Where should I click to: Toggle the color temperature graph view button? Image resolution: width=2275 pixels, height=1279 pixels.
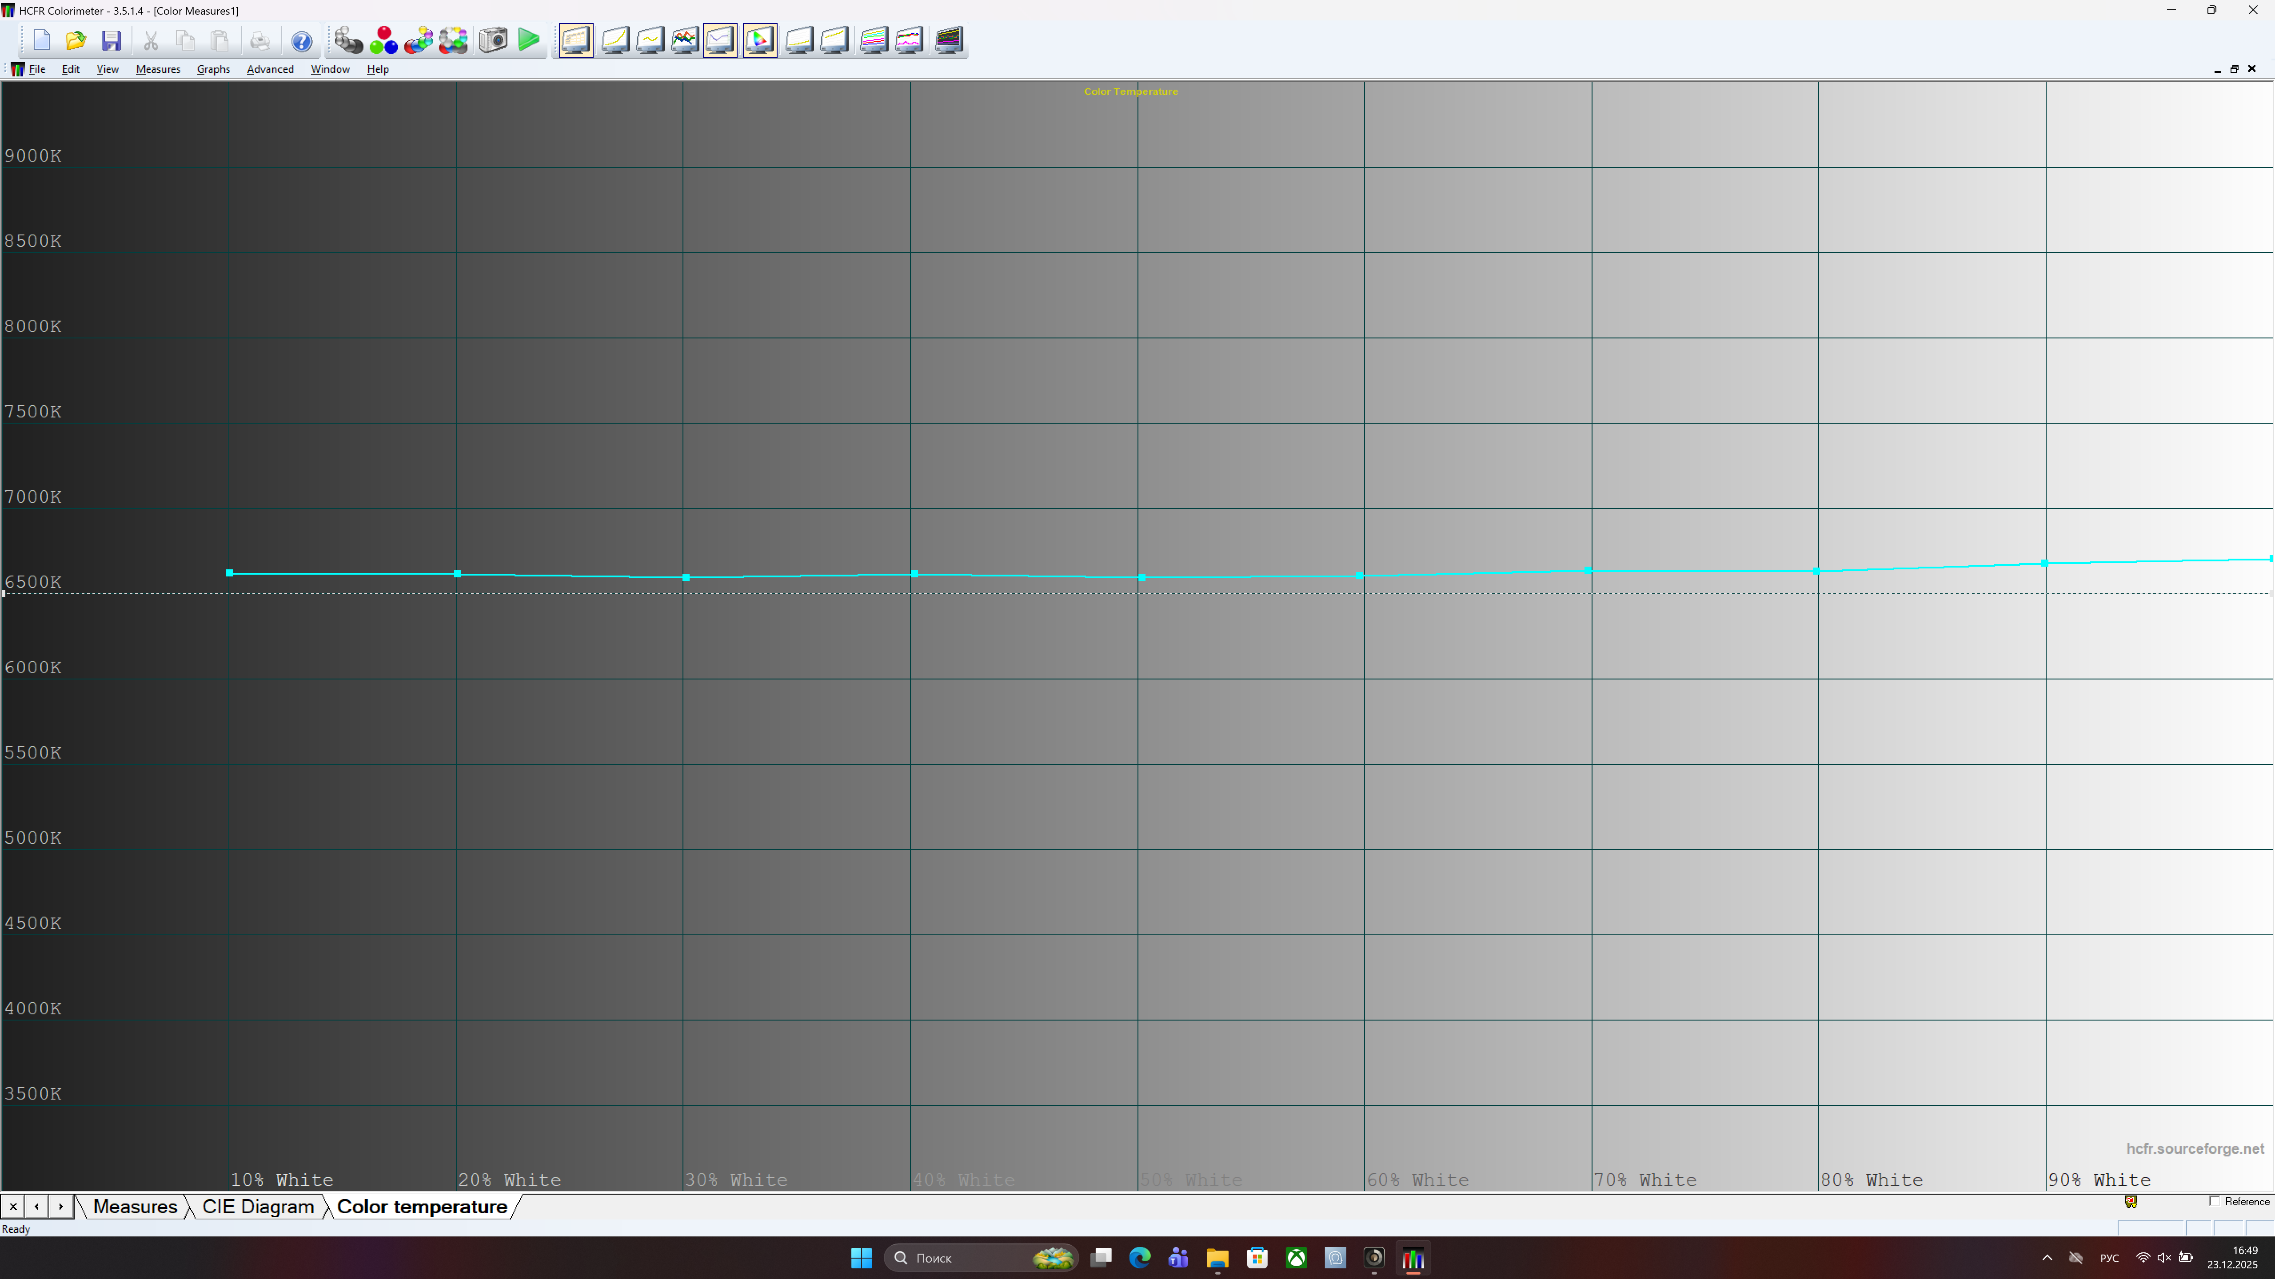[x=721, y=40]
